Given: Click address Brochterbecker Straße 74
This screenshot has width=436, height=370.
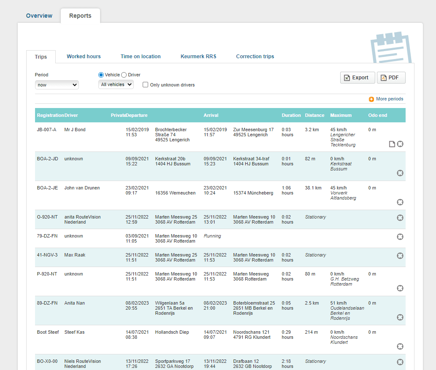Looking at the screenshot, I should pos(171,132).
